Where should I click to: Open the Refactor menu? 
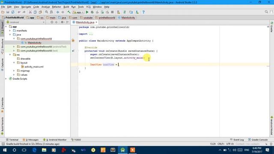57,7
